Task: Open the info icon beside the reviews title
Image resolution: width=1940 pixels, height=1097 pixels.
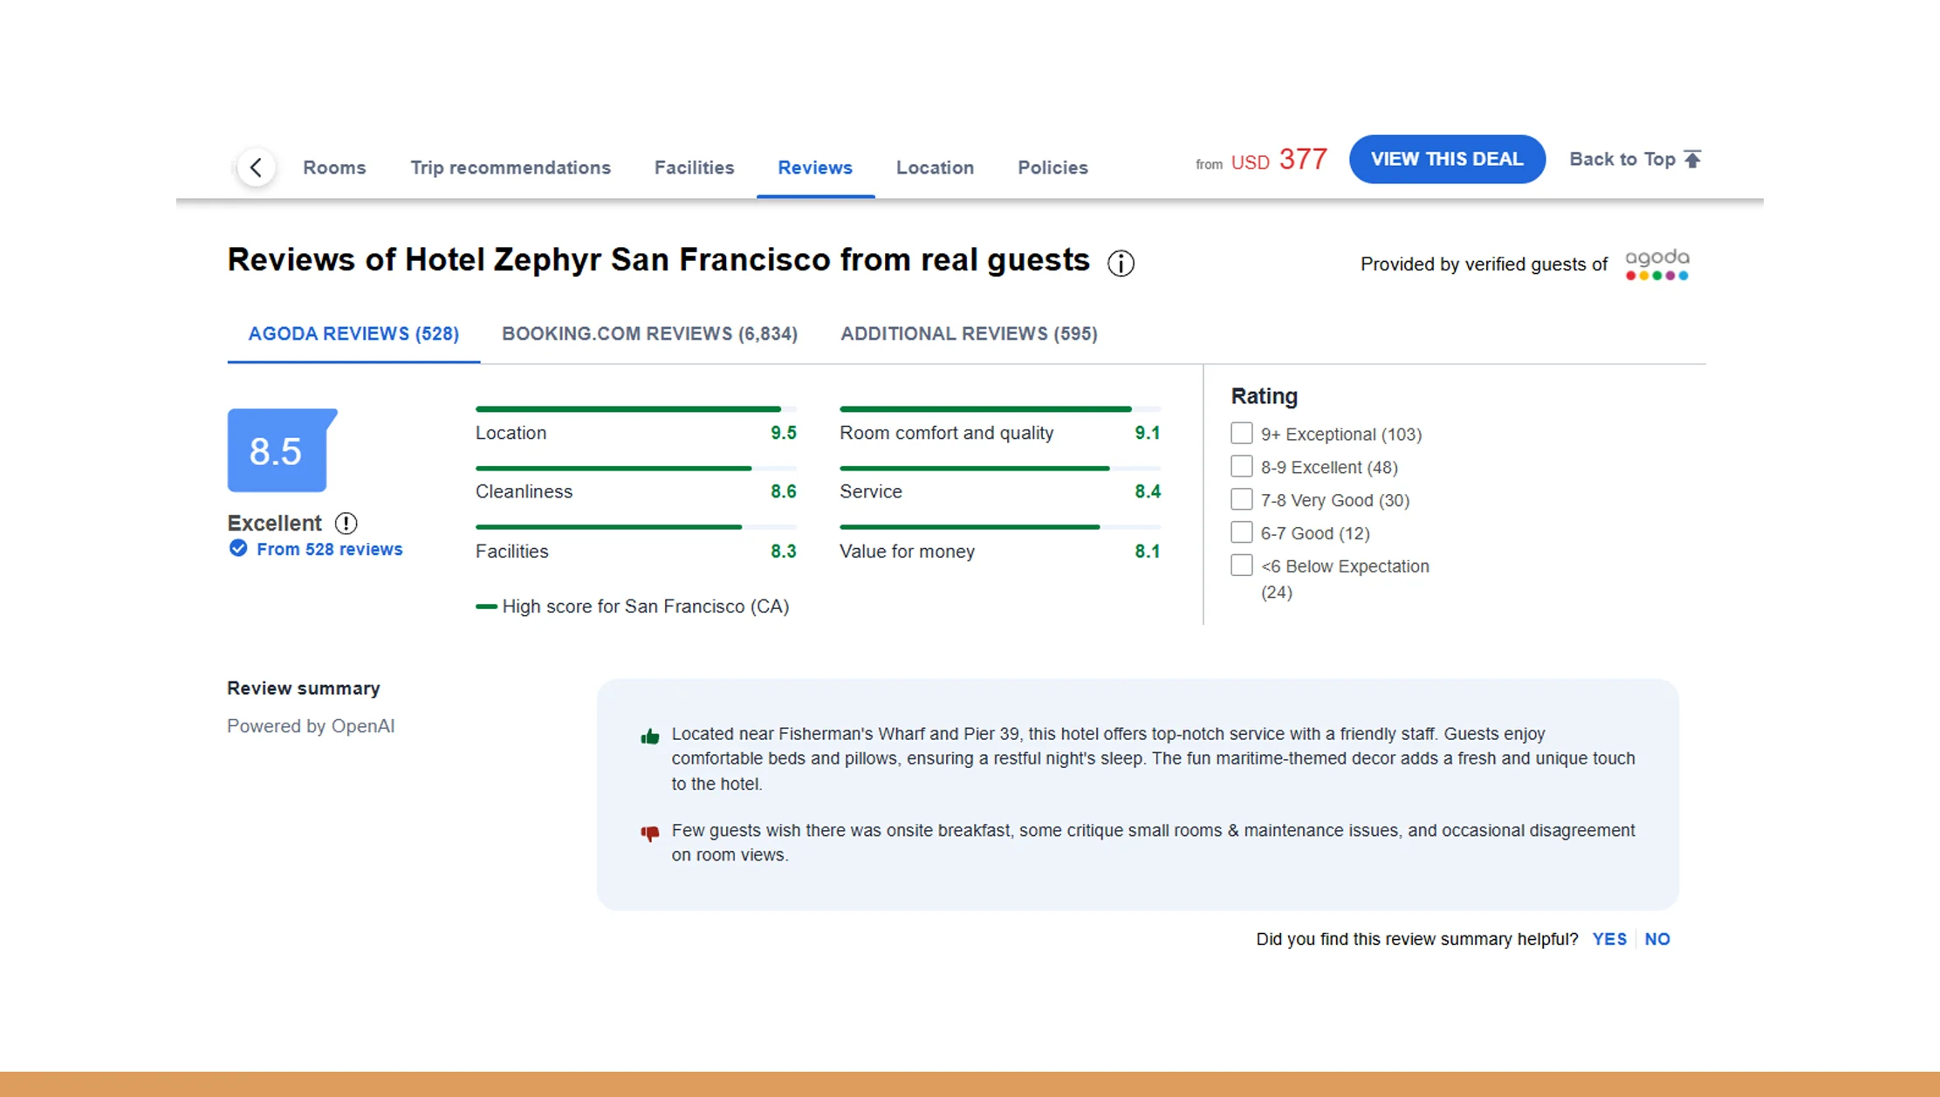Action: 1120,263
